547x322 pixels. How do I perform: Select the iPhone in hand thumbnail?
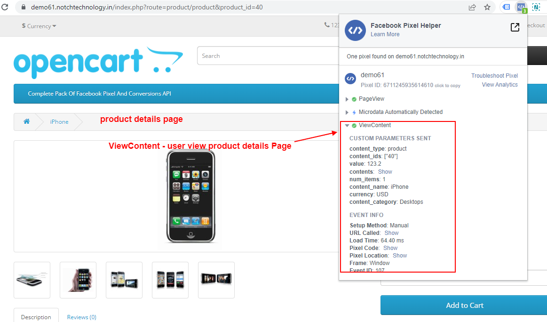click(78, 280)
